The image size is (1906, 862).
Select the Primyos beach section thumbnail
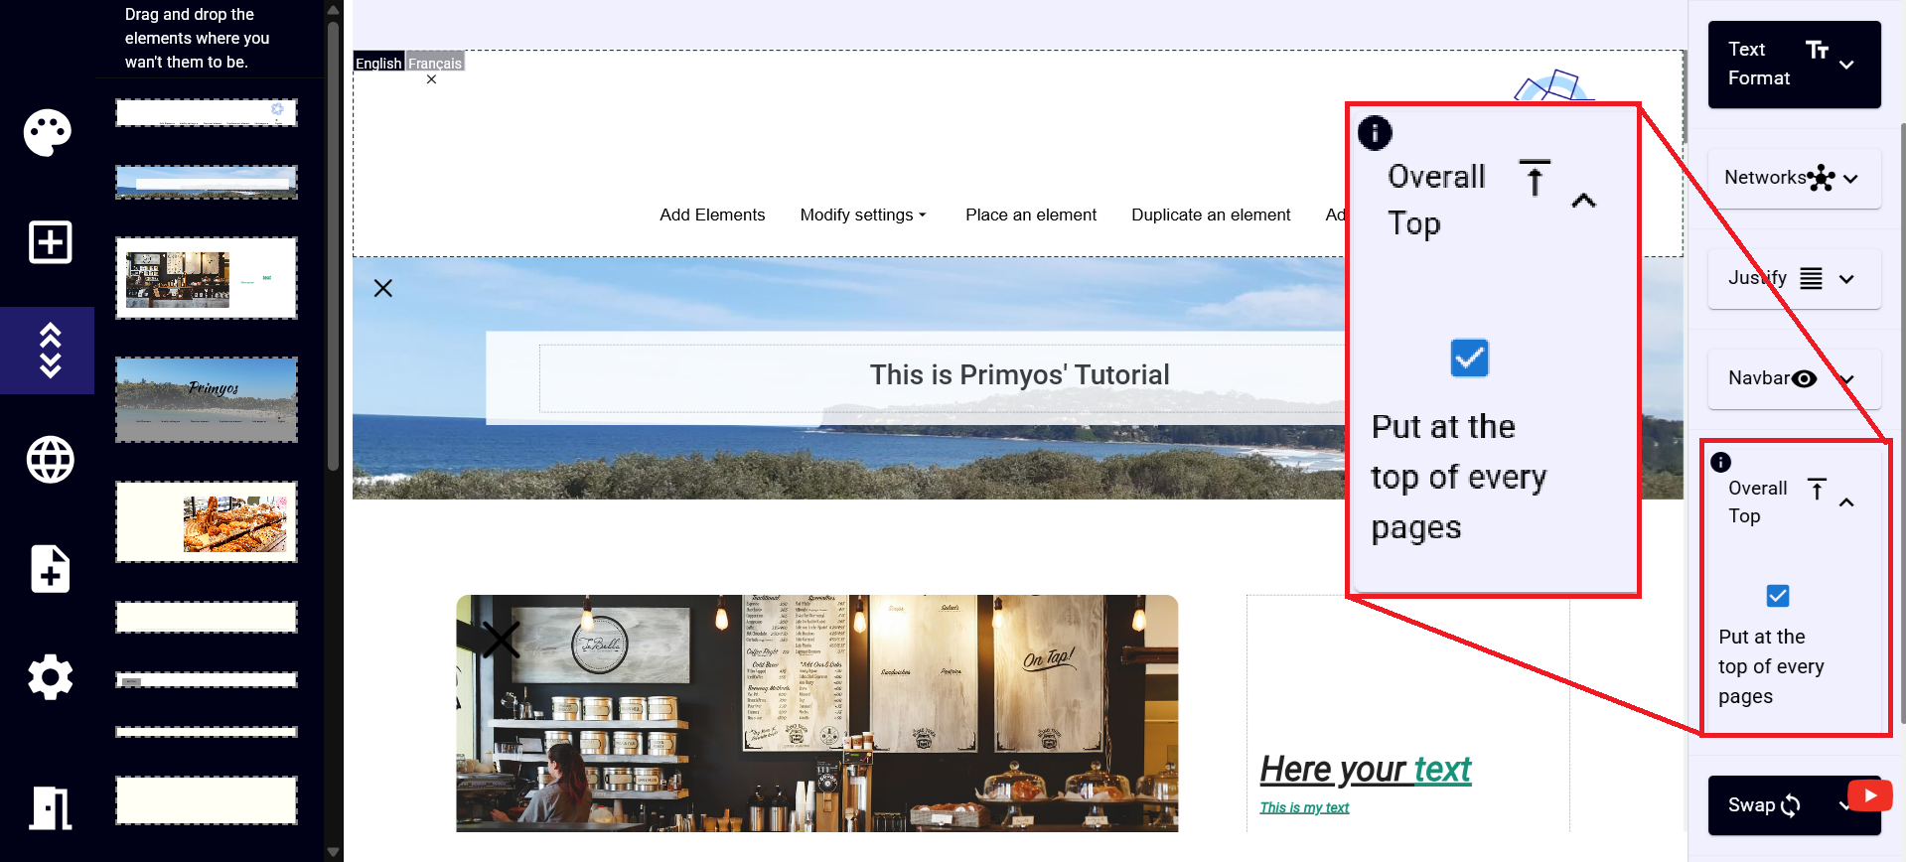click(207, 399)
